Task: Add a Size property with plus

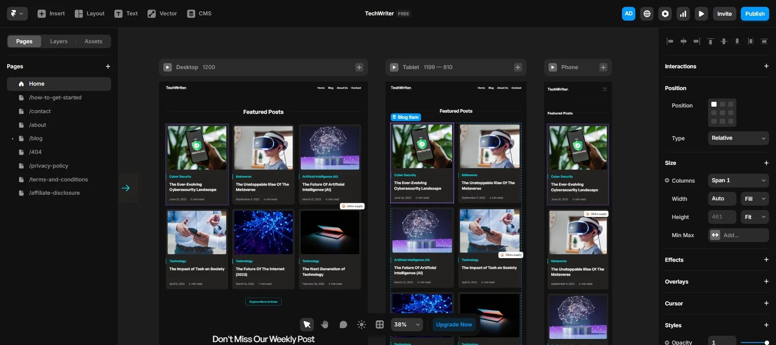Action: coord(766,163)
